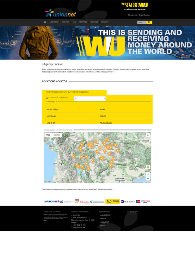Open the ProCredit Bank partner logo

[82, 202]
